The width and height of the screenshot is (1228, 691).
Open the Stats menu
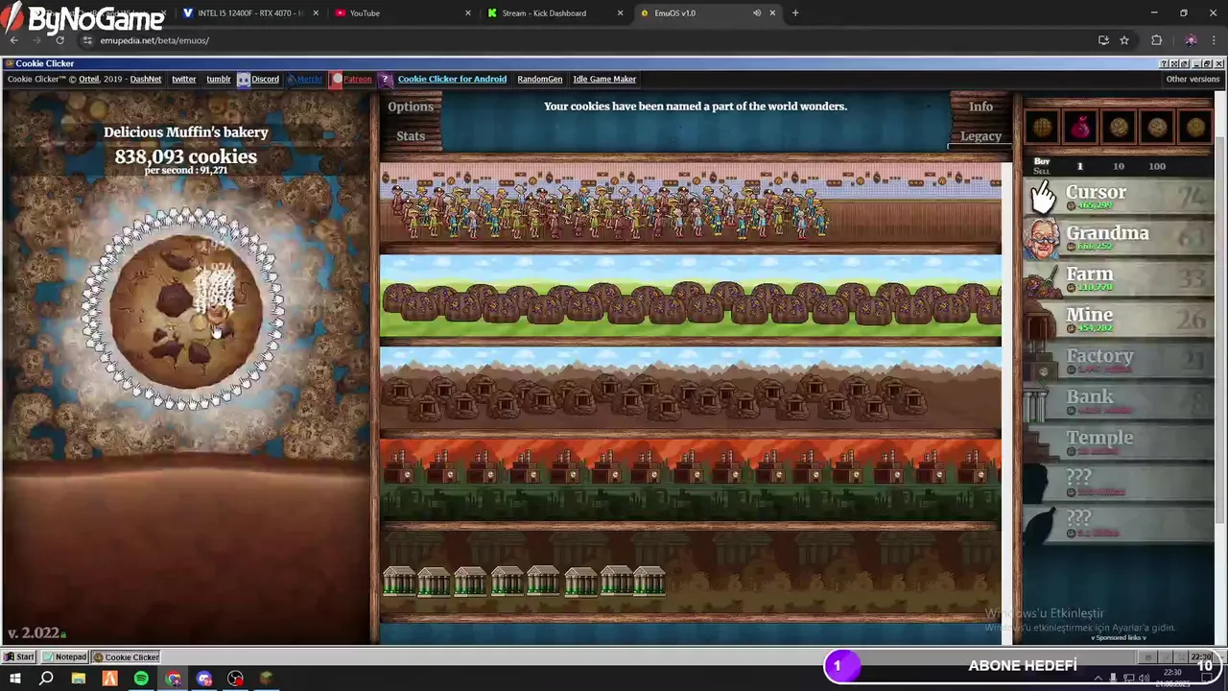411,135
